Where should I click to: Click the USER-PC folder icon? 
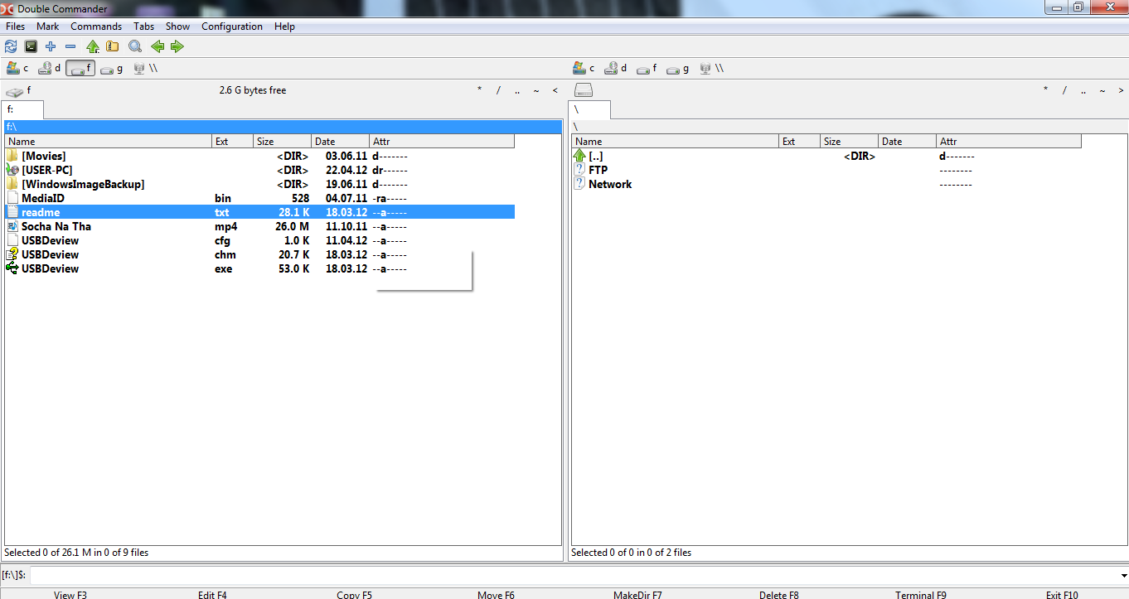click(x=12, y=170)
